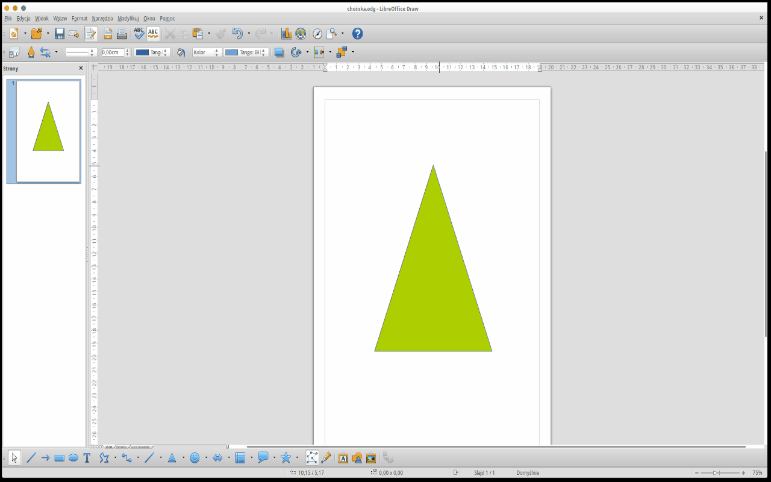Open the stars and banners dropdown
The height and width of the screenshot is (482, 771).
[296, 458]
